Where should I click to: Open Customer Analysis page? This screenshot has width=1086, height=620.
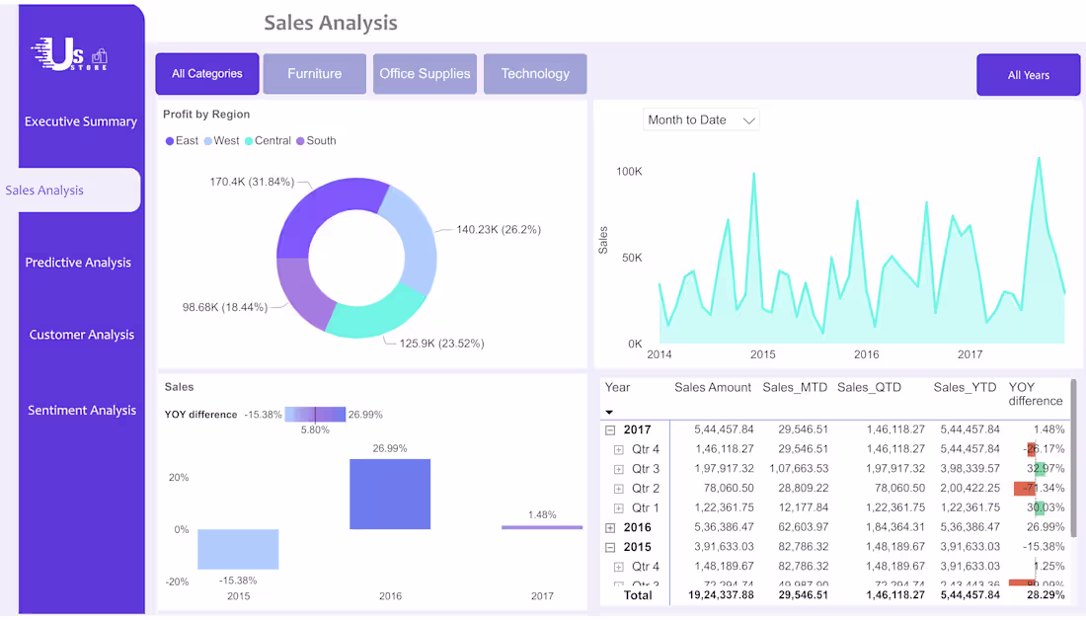tap(82, 335)
